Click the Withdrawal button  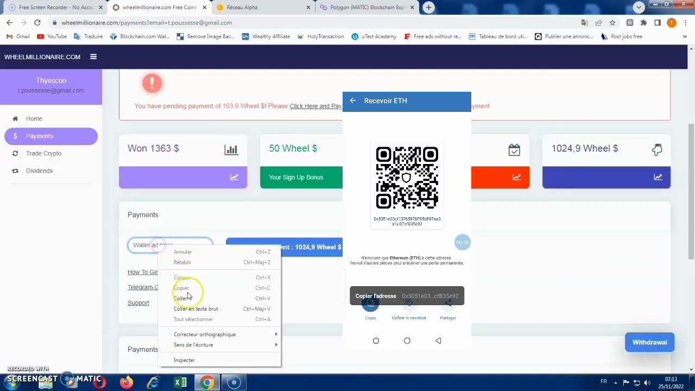(649, 342)
